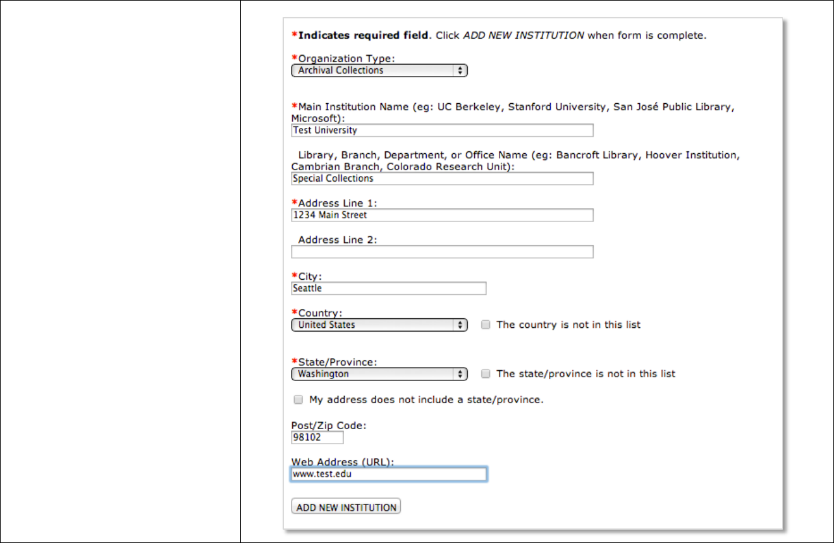Expand the Country dropdown showing United States
The image size is (834, 543).
379,325
